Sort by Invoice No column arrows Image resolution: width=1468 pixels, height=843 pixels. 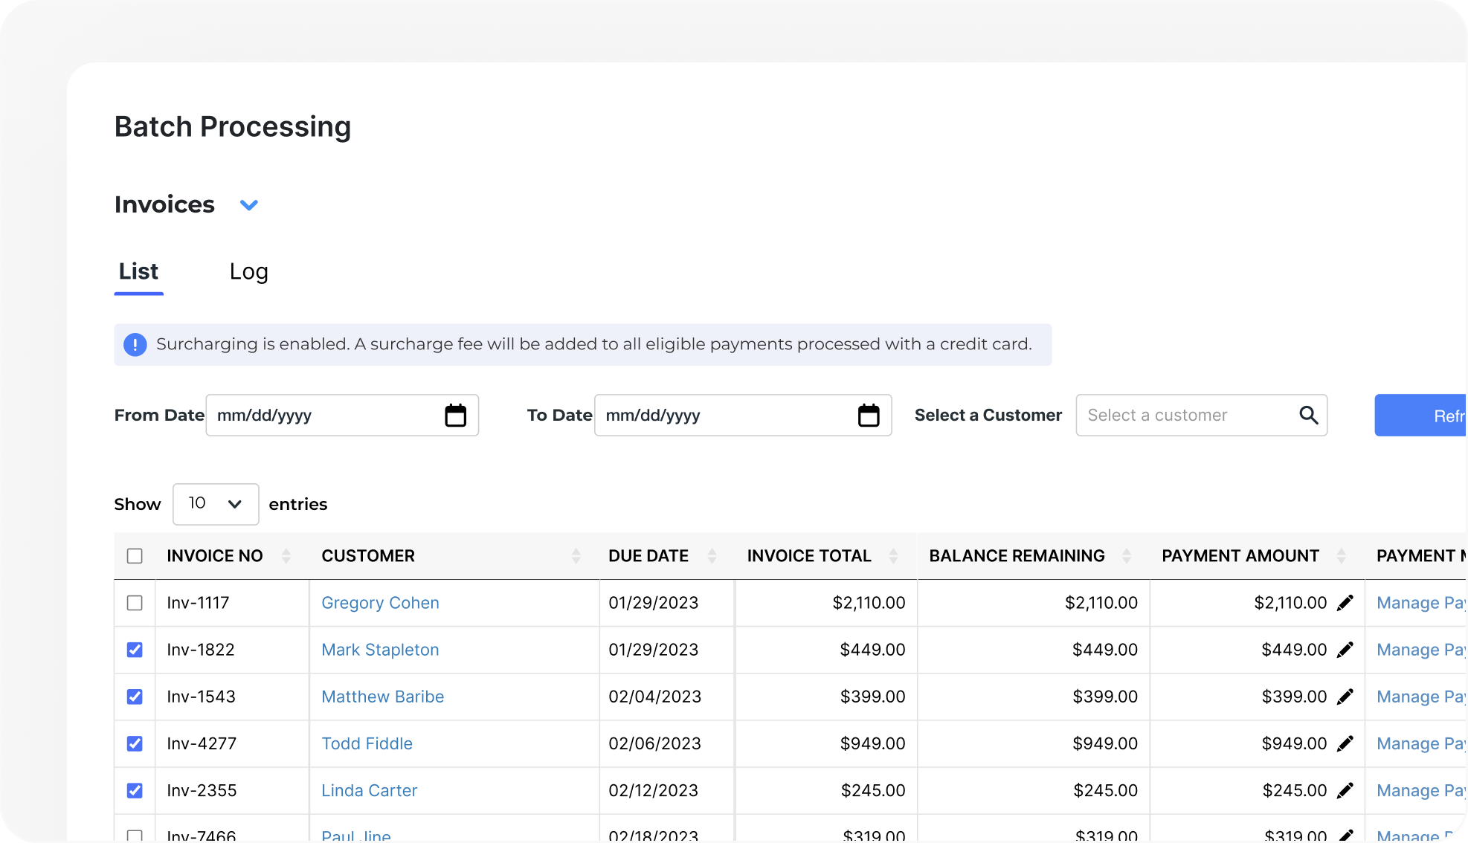click(286, 556)
